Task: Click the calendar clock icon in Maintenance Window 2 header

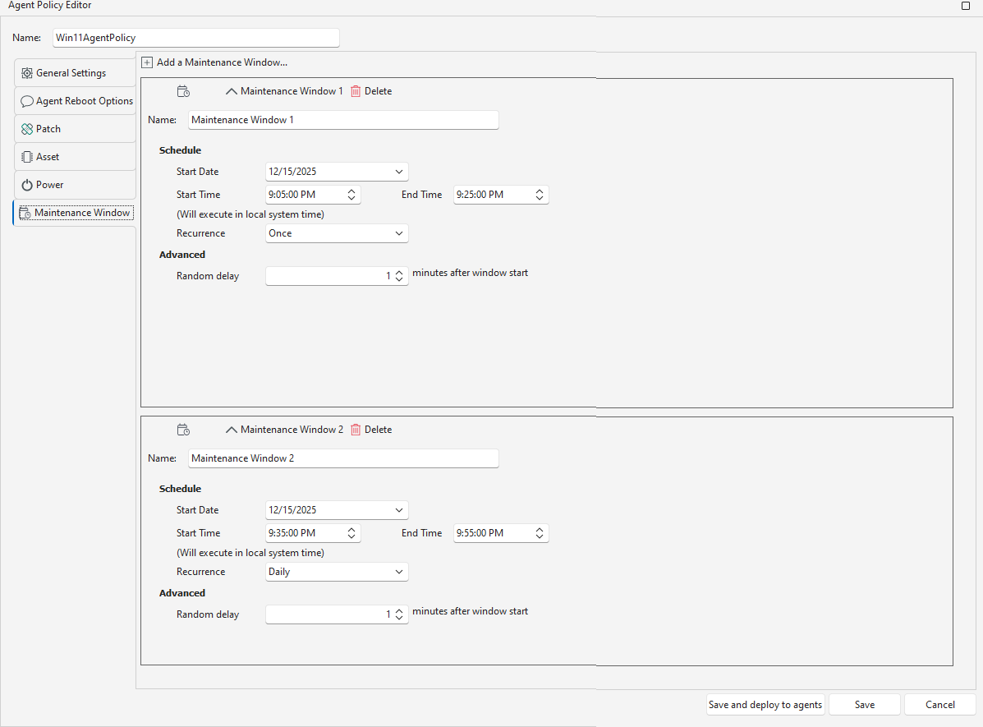Action: click(184, 430)
